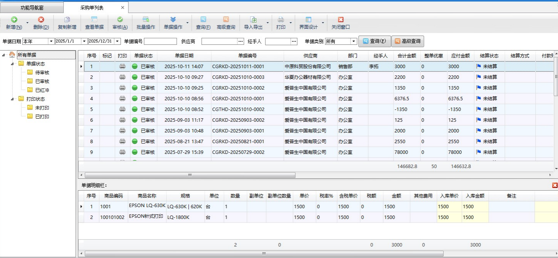Click the 单据编号 input field
Screen dimensions: 558x258
[x=160, y=41]
